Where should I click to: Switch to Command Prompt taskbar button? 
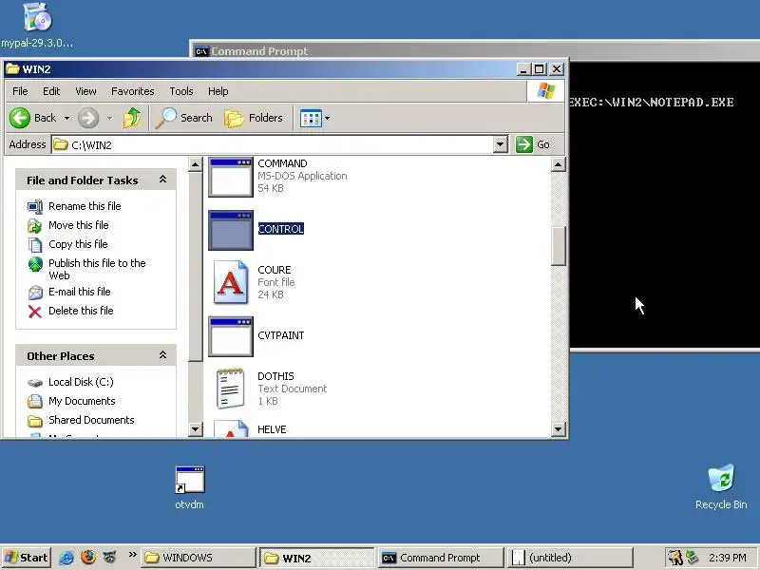440,558
